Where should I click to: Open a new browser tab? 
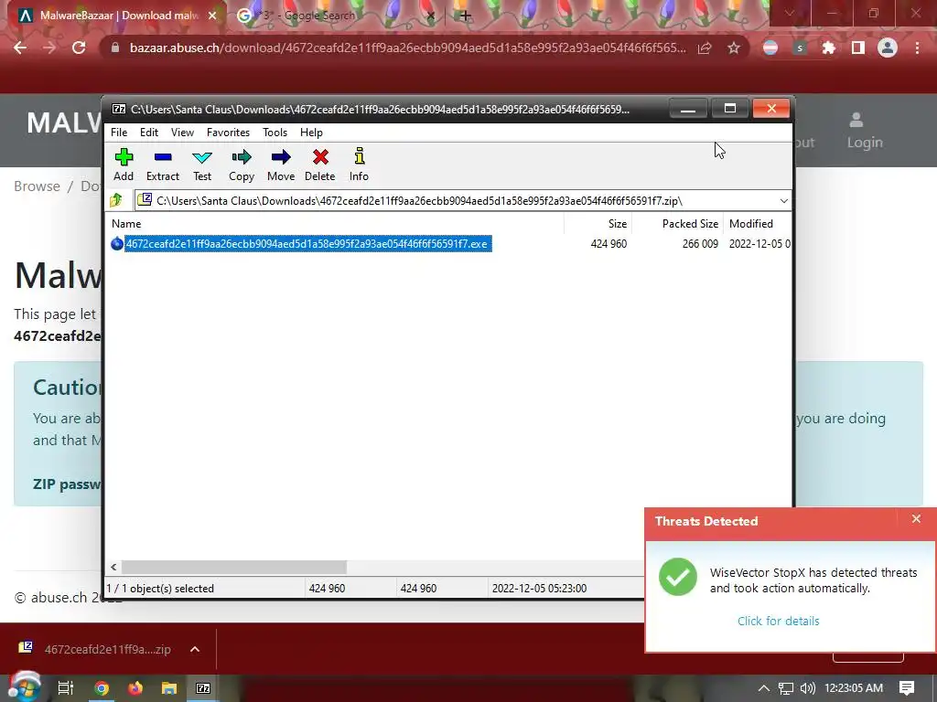[466, 16]
